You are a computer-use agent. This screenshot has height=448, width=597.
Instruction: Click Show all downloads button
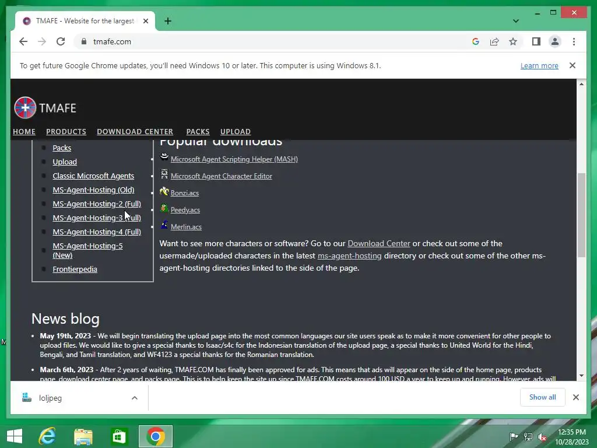(542, 397)
